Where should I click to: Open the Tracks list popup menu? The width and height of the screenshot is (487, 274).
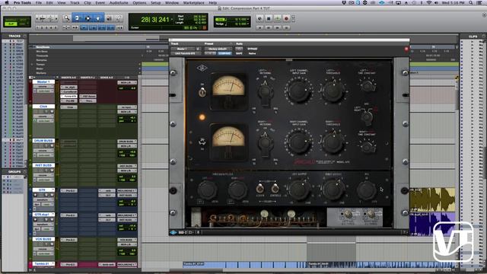coord(24,36)
